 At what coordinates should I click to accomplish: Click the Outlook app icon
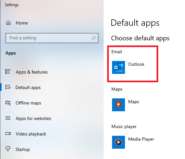point(118,67)
